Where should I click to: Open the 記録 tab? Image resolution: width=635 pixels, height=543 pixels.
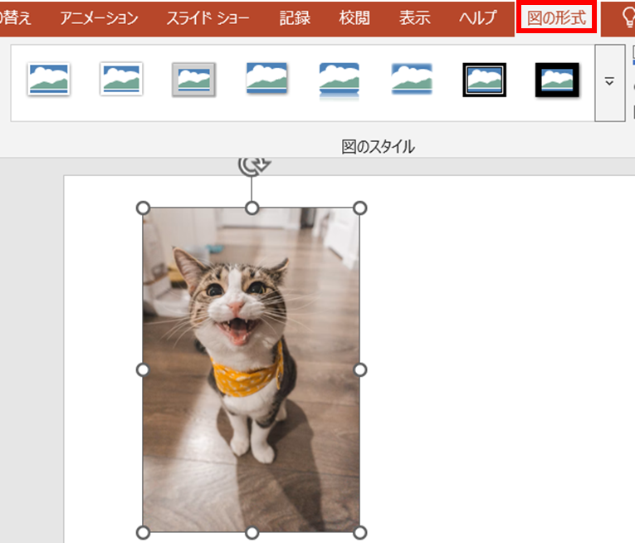[295, 17]
